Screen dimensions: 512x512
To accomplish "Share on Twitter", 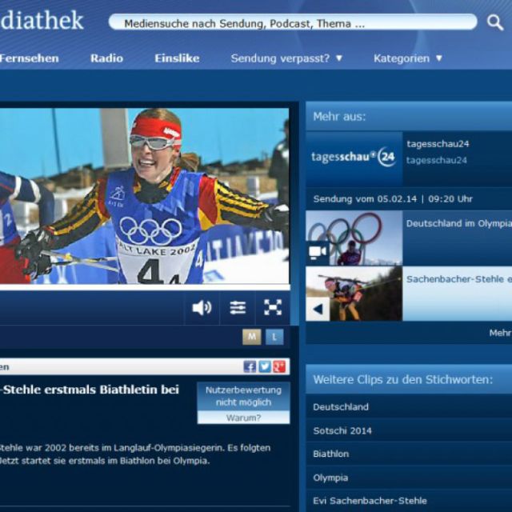I will point(264,366).
